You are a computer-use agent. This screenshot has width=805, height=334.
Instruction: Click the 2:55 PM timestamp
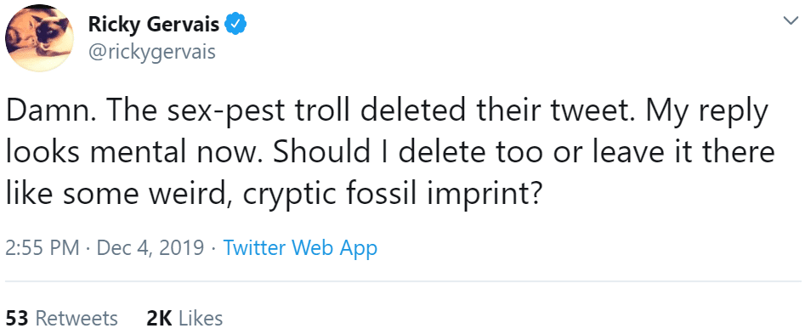43,248
